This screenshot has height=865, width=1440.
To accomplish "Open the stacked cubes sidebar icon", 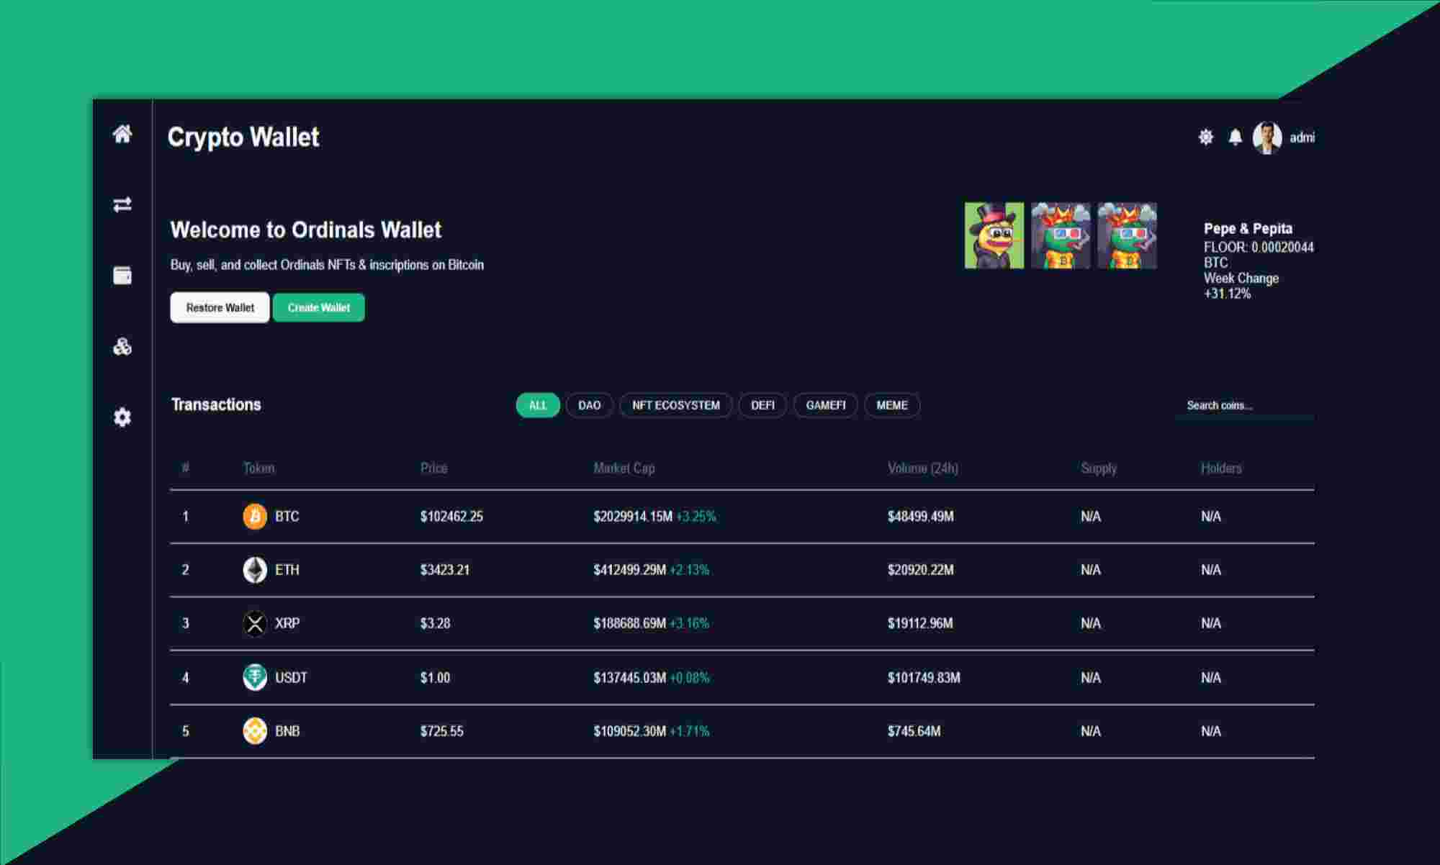I will pyautogui.click(x=122, y=346).
